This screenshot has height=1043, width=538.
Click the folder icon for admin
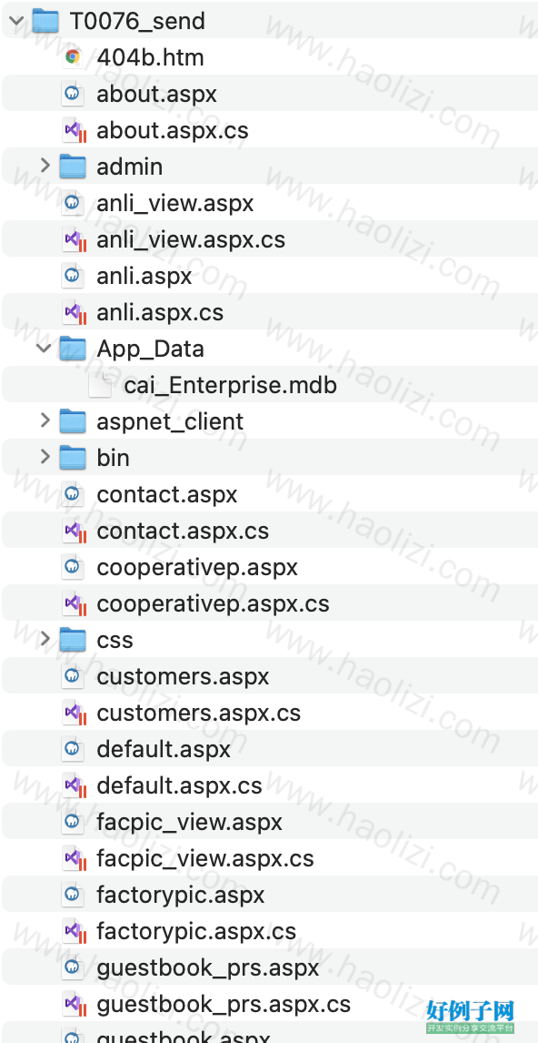73,167
